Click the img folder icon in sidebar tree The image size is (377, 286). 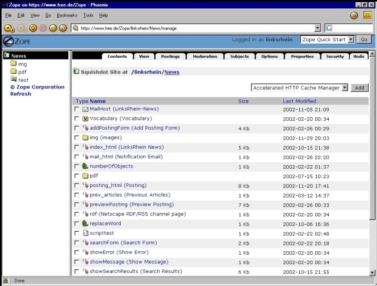tap(13, 64)
